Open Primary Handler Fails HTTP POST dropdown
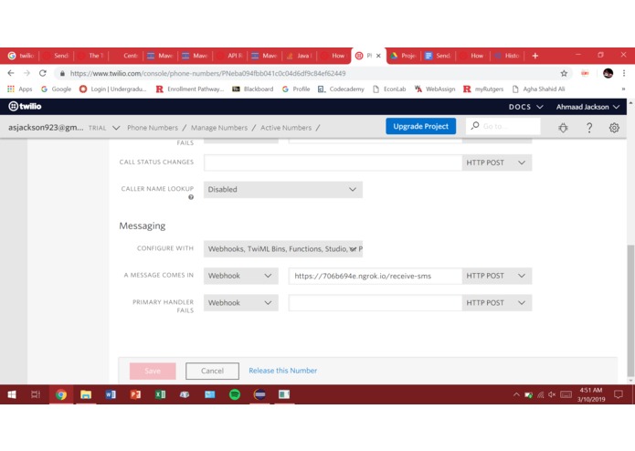Image resolution: width=635 pixels, height=451 pixels. [496, 303]
